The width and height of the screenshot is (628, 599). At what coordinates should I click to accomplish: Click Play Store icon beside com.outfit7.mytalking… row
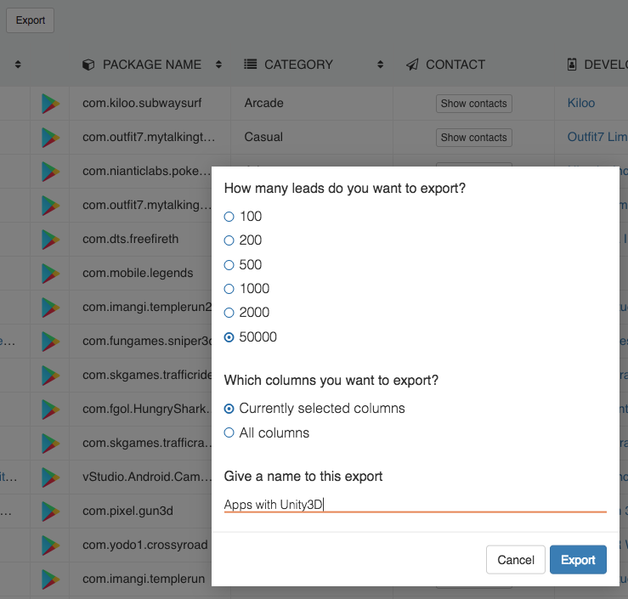(x=50, y=206)
